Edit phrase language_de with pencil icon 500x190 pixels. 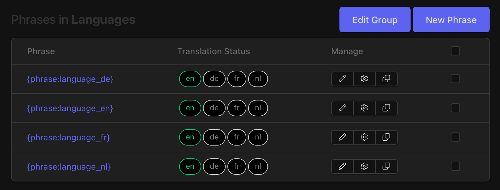point(342,79)
